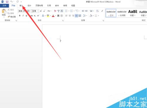Apply the 标题 1 (Heading 1) style
Screen dimensions: 147x108
133,13
